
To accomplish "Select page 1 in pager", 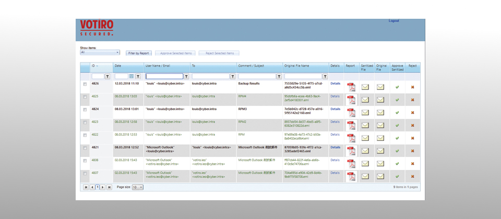I will click(98, 187).
